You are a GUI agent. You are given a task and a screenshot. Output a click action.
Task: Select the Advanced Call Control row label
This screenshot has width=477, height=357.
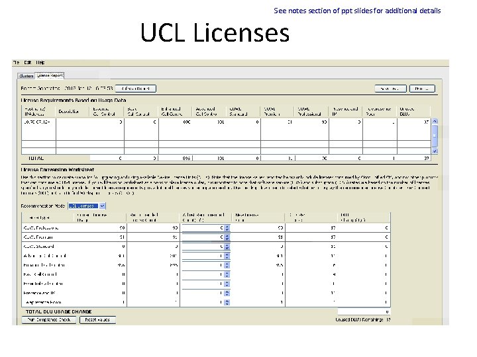pyautogui.click(x=45, y=257)
